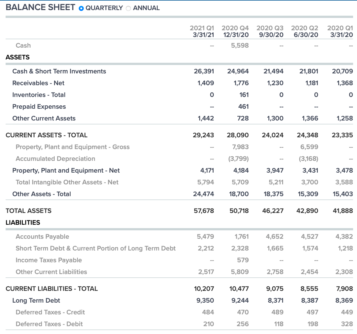Viewport: 357px width, 334px height.
Task: Click the 7,983 gross PP&E value
Action: click(240, 147)
